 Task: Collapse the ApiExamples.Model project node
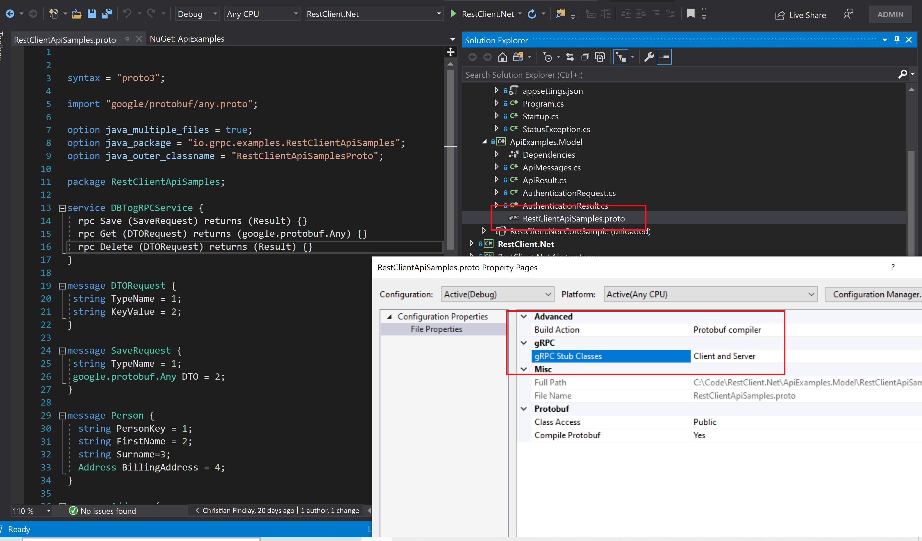pyautogui.click(x=484, y=142)
